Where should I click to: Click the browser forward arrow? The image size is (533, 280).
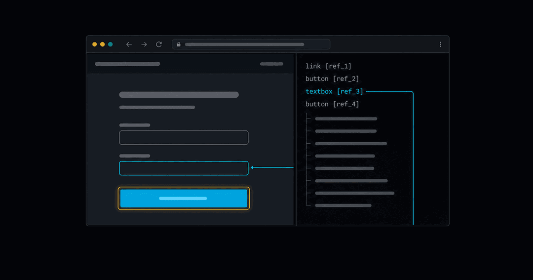(x=144, y=44)
